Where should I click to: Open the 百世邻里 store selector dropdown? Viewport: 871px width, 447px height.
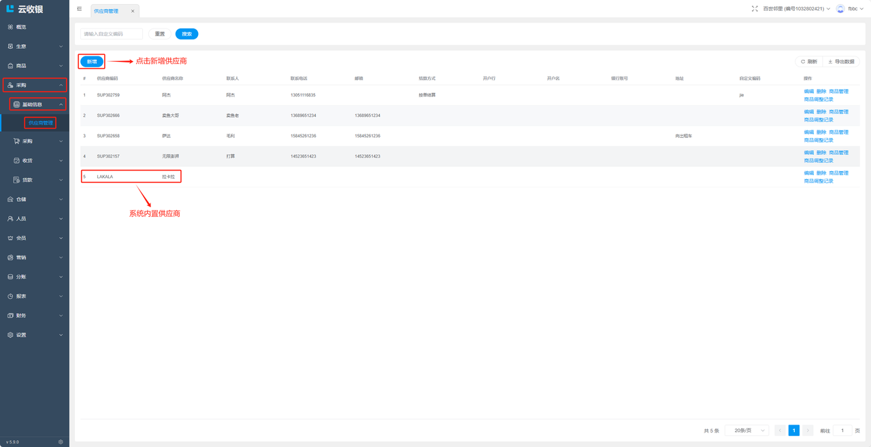pos(796,9)
